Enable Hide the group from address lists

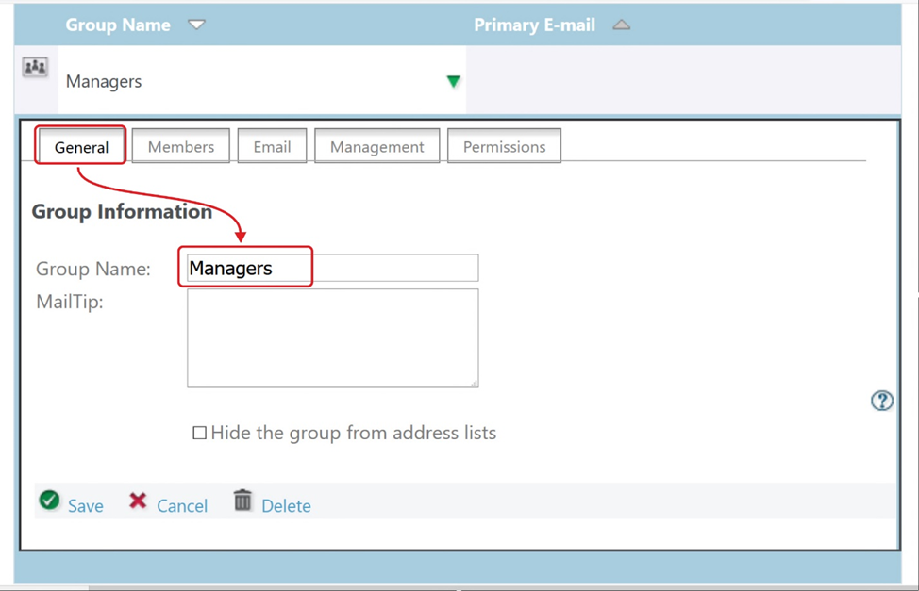coord(200,434)
